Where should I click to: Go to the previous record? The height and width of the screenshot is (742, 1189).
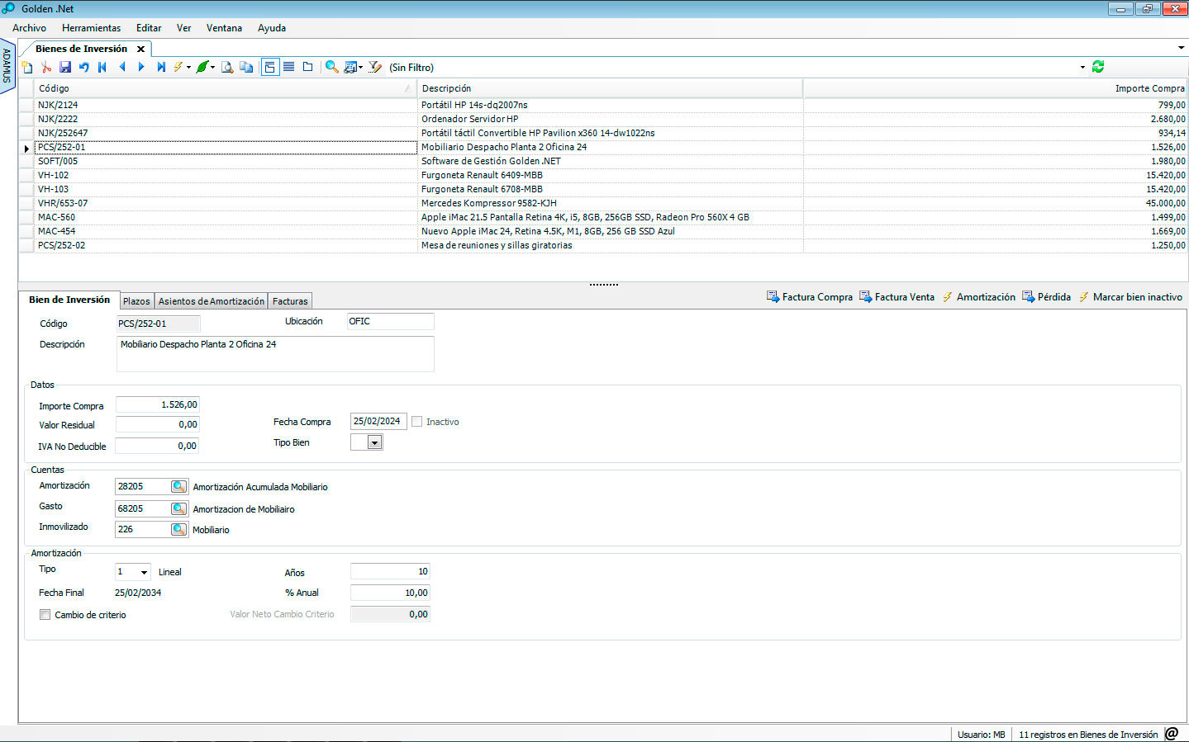(x=122, y=68)
